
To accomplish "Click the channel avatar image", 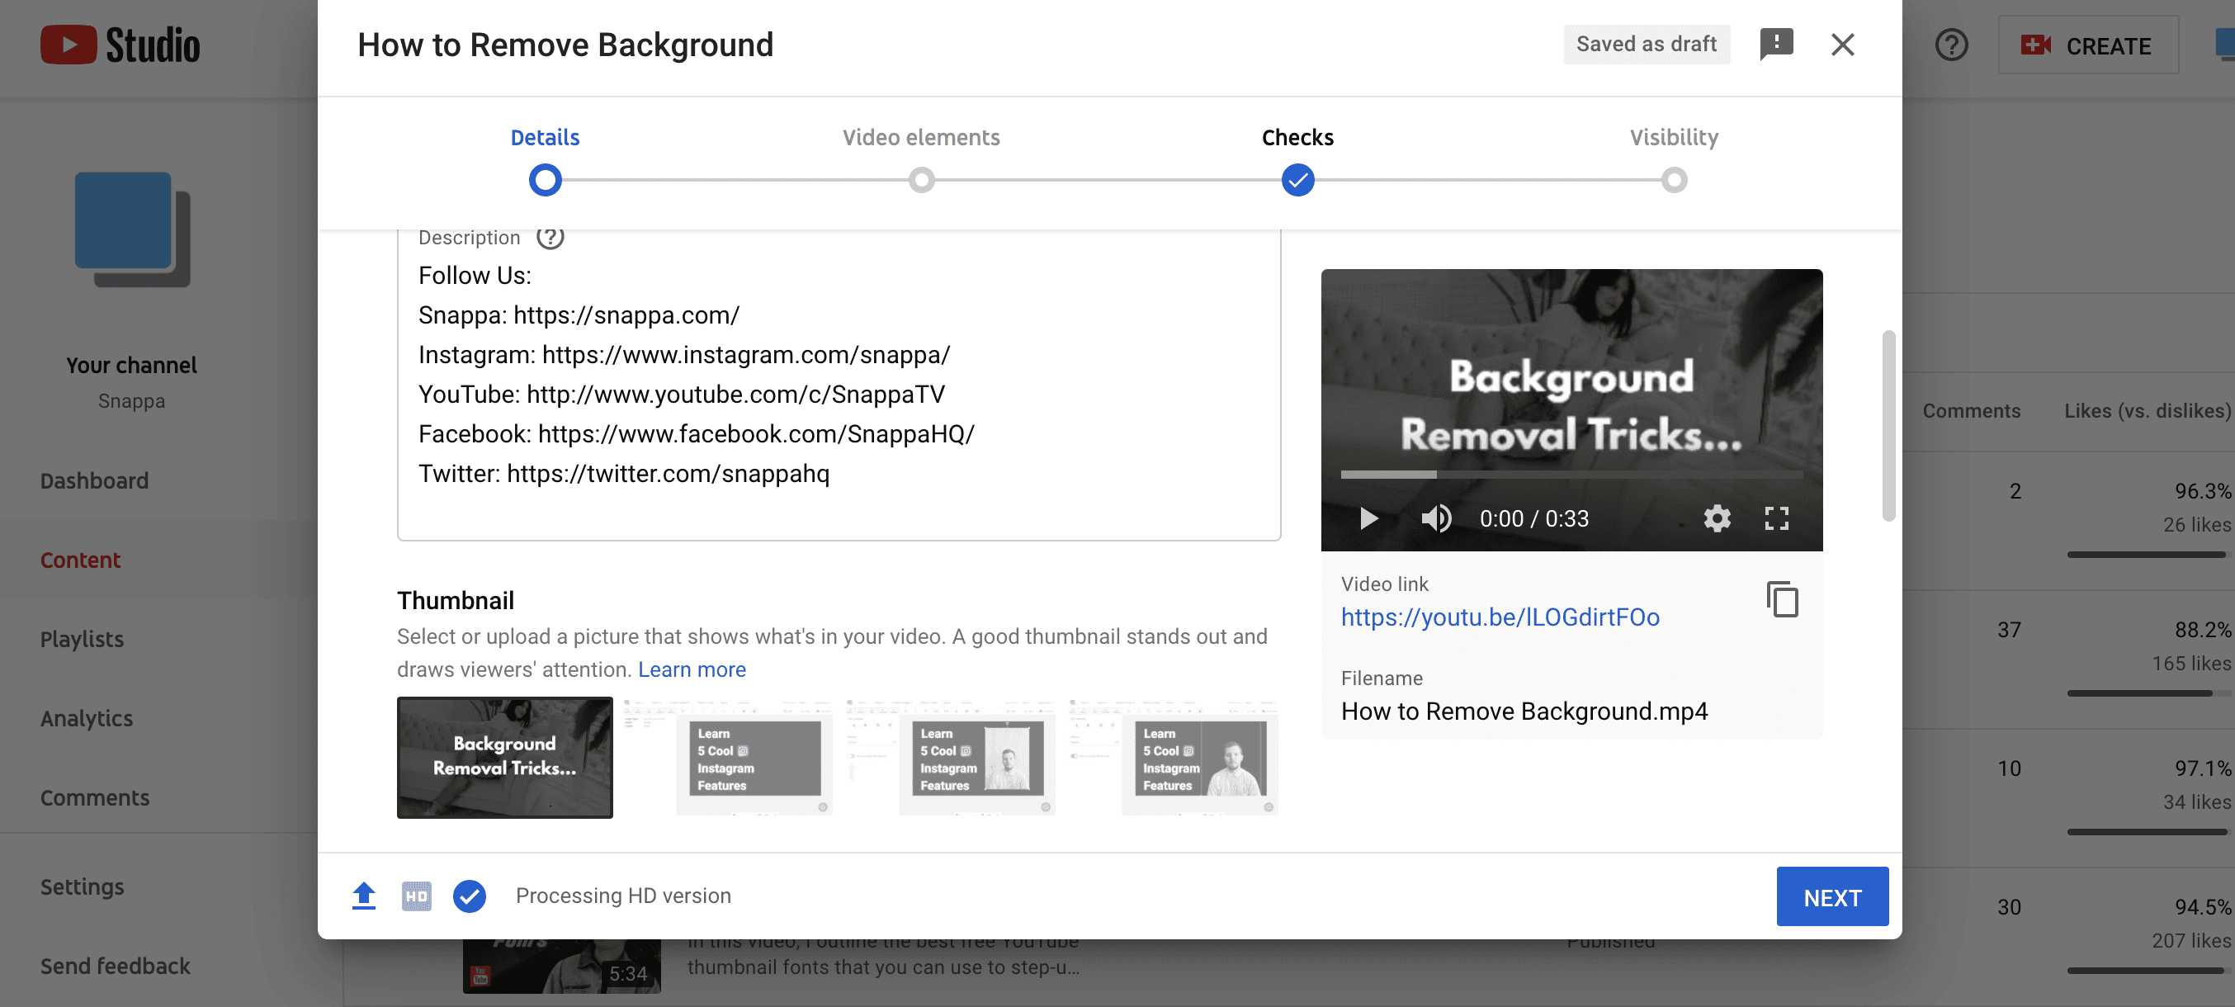I will pos(132,229).
